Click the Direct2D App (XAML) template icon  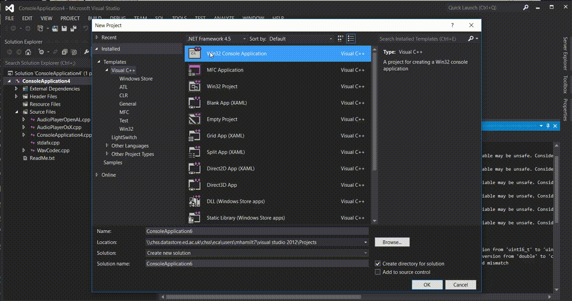click(x=195, y=168)
